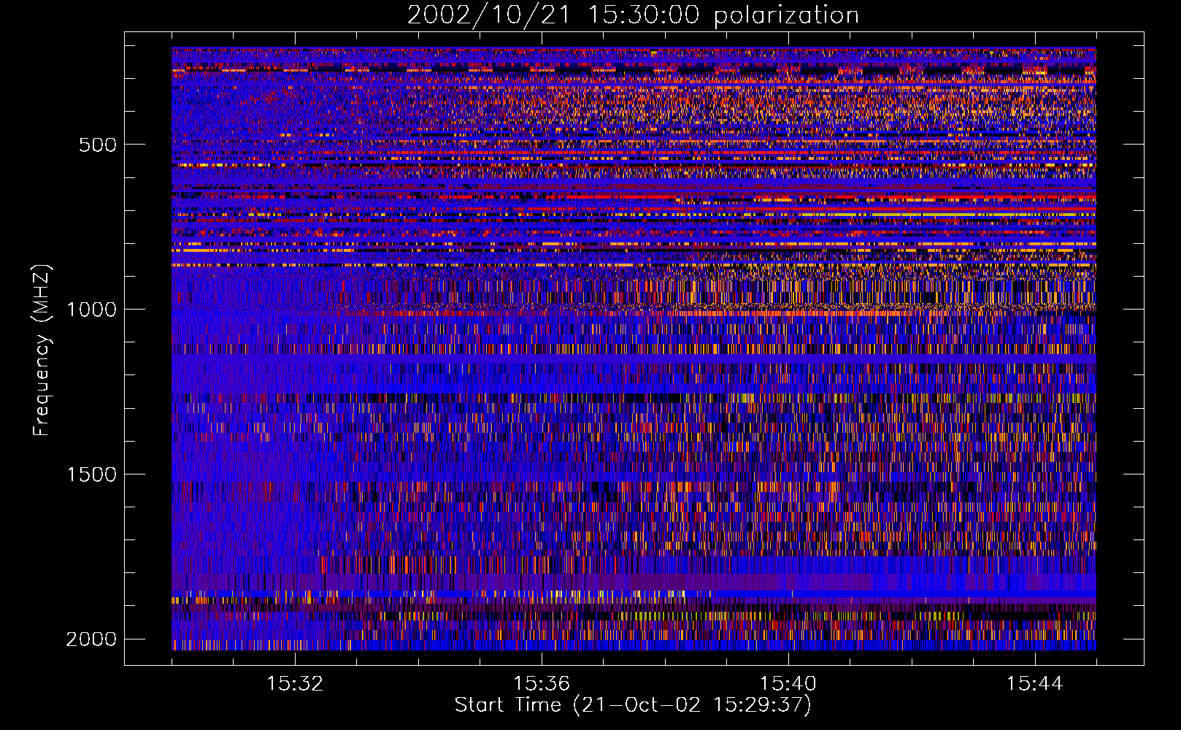Click the 1500 frequency tick label
Image resolution: width=1181 pixels, height=730 pixels.
[91, 474]
